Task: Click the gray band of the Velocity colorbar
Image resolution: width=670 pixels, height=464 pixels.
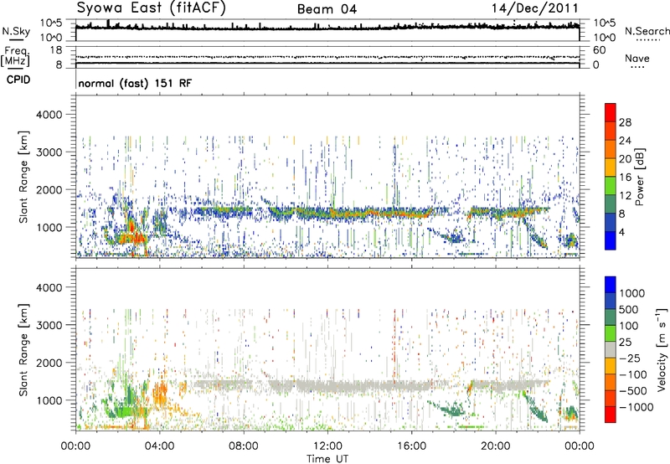Action: click(611, 349)
